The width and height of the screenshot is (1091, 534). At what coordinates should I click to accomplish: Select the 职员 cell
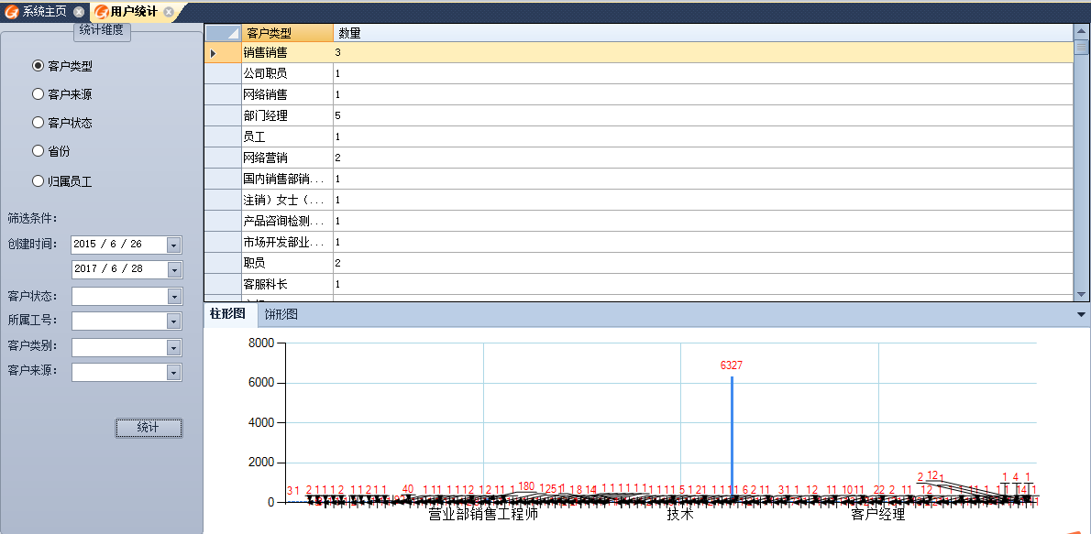(x=287, y=264)
